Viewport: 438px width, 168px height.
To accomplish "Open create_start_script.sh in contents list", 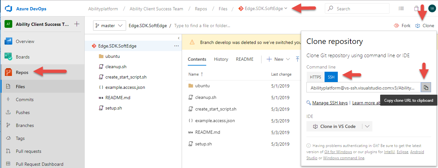I will 216,109.
